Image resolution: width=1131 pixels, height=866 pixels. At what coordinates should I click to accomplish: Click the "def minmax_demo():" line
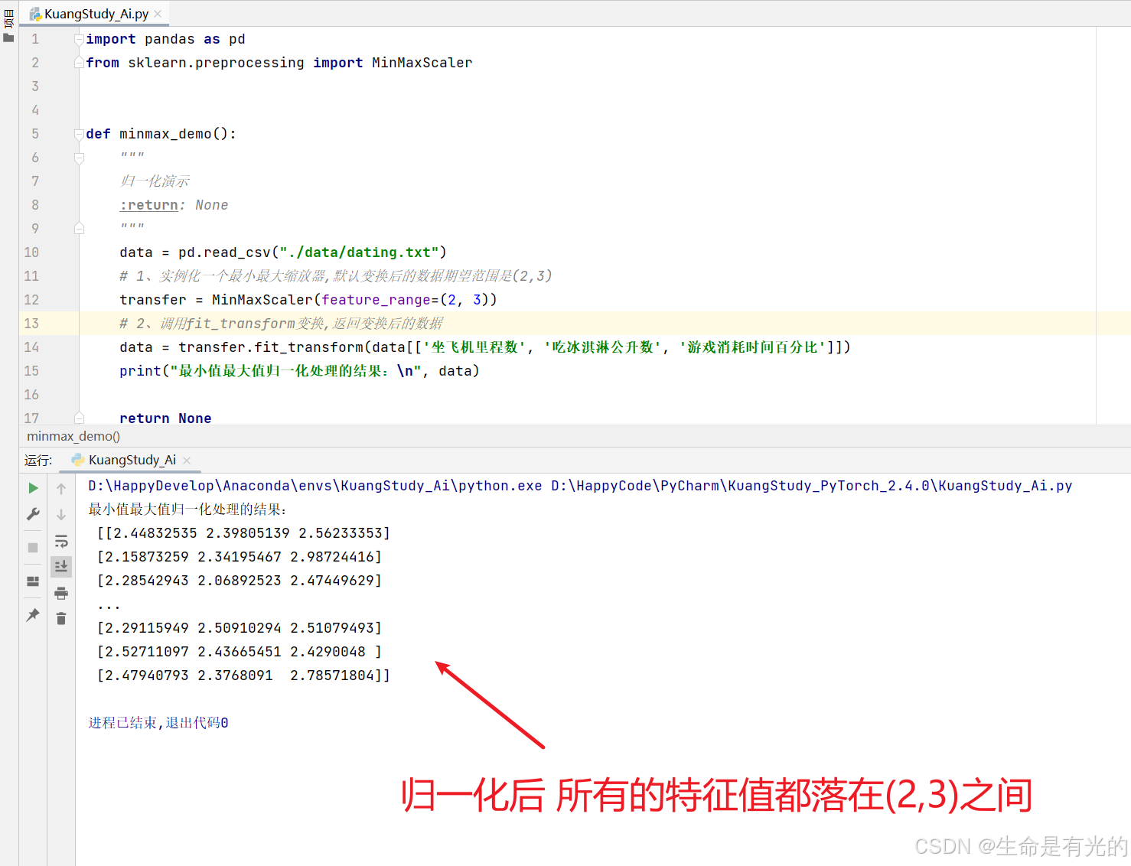(161, 134)
